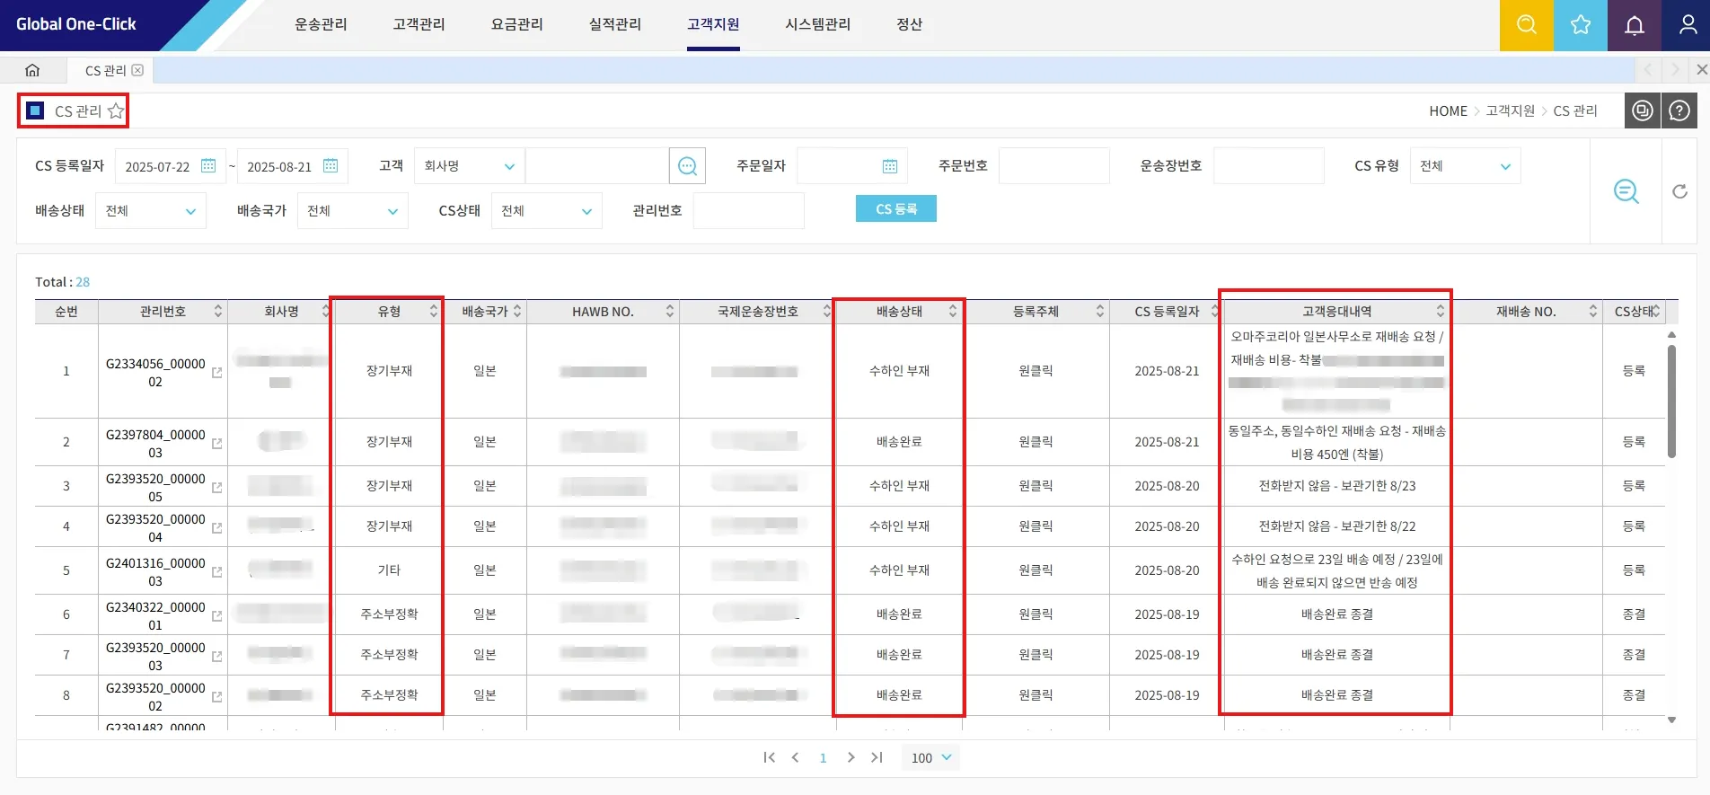Open 운송관리 menu
Screen dimensions: 1710x795
coord(321,24)
